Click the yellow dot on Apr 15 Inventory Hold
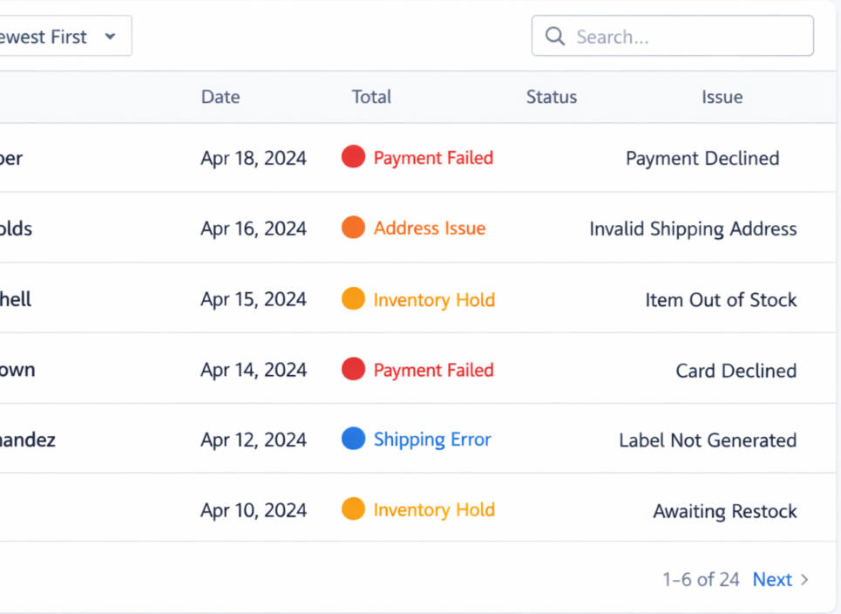The height and width of the screenshot is (614, 841). [x=353, y=299]
